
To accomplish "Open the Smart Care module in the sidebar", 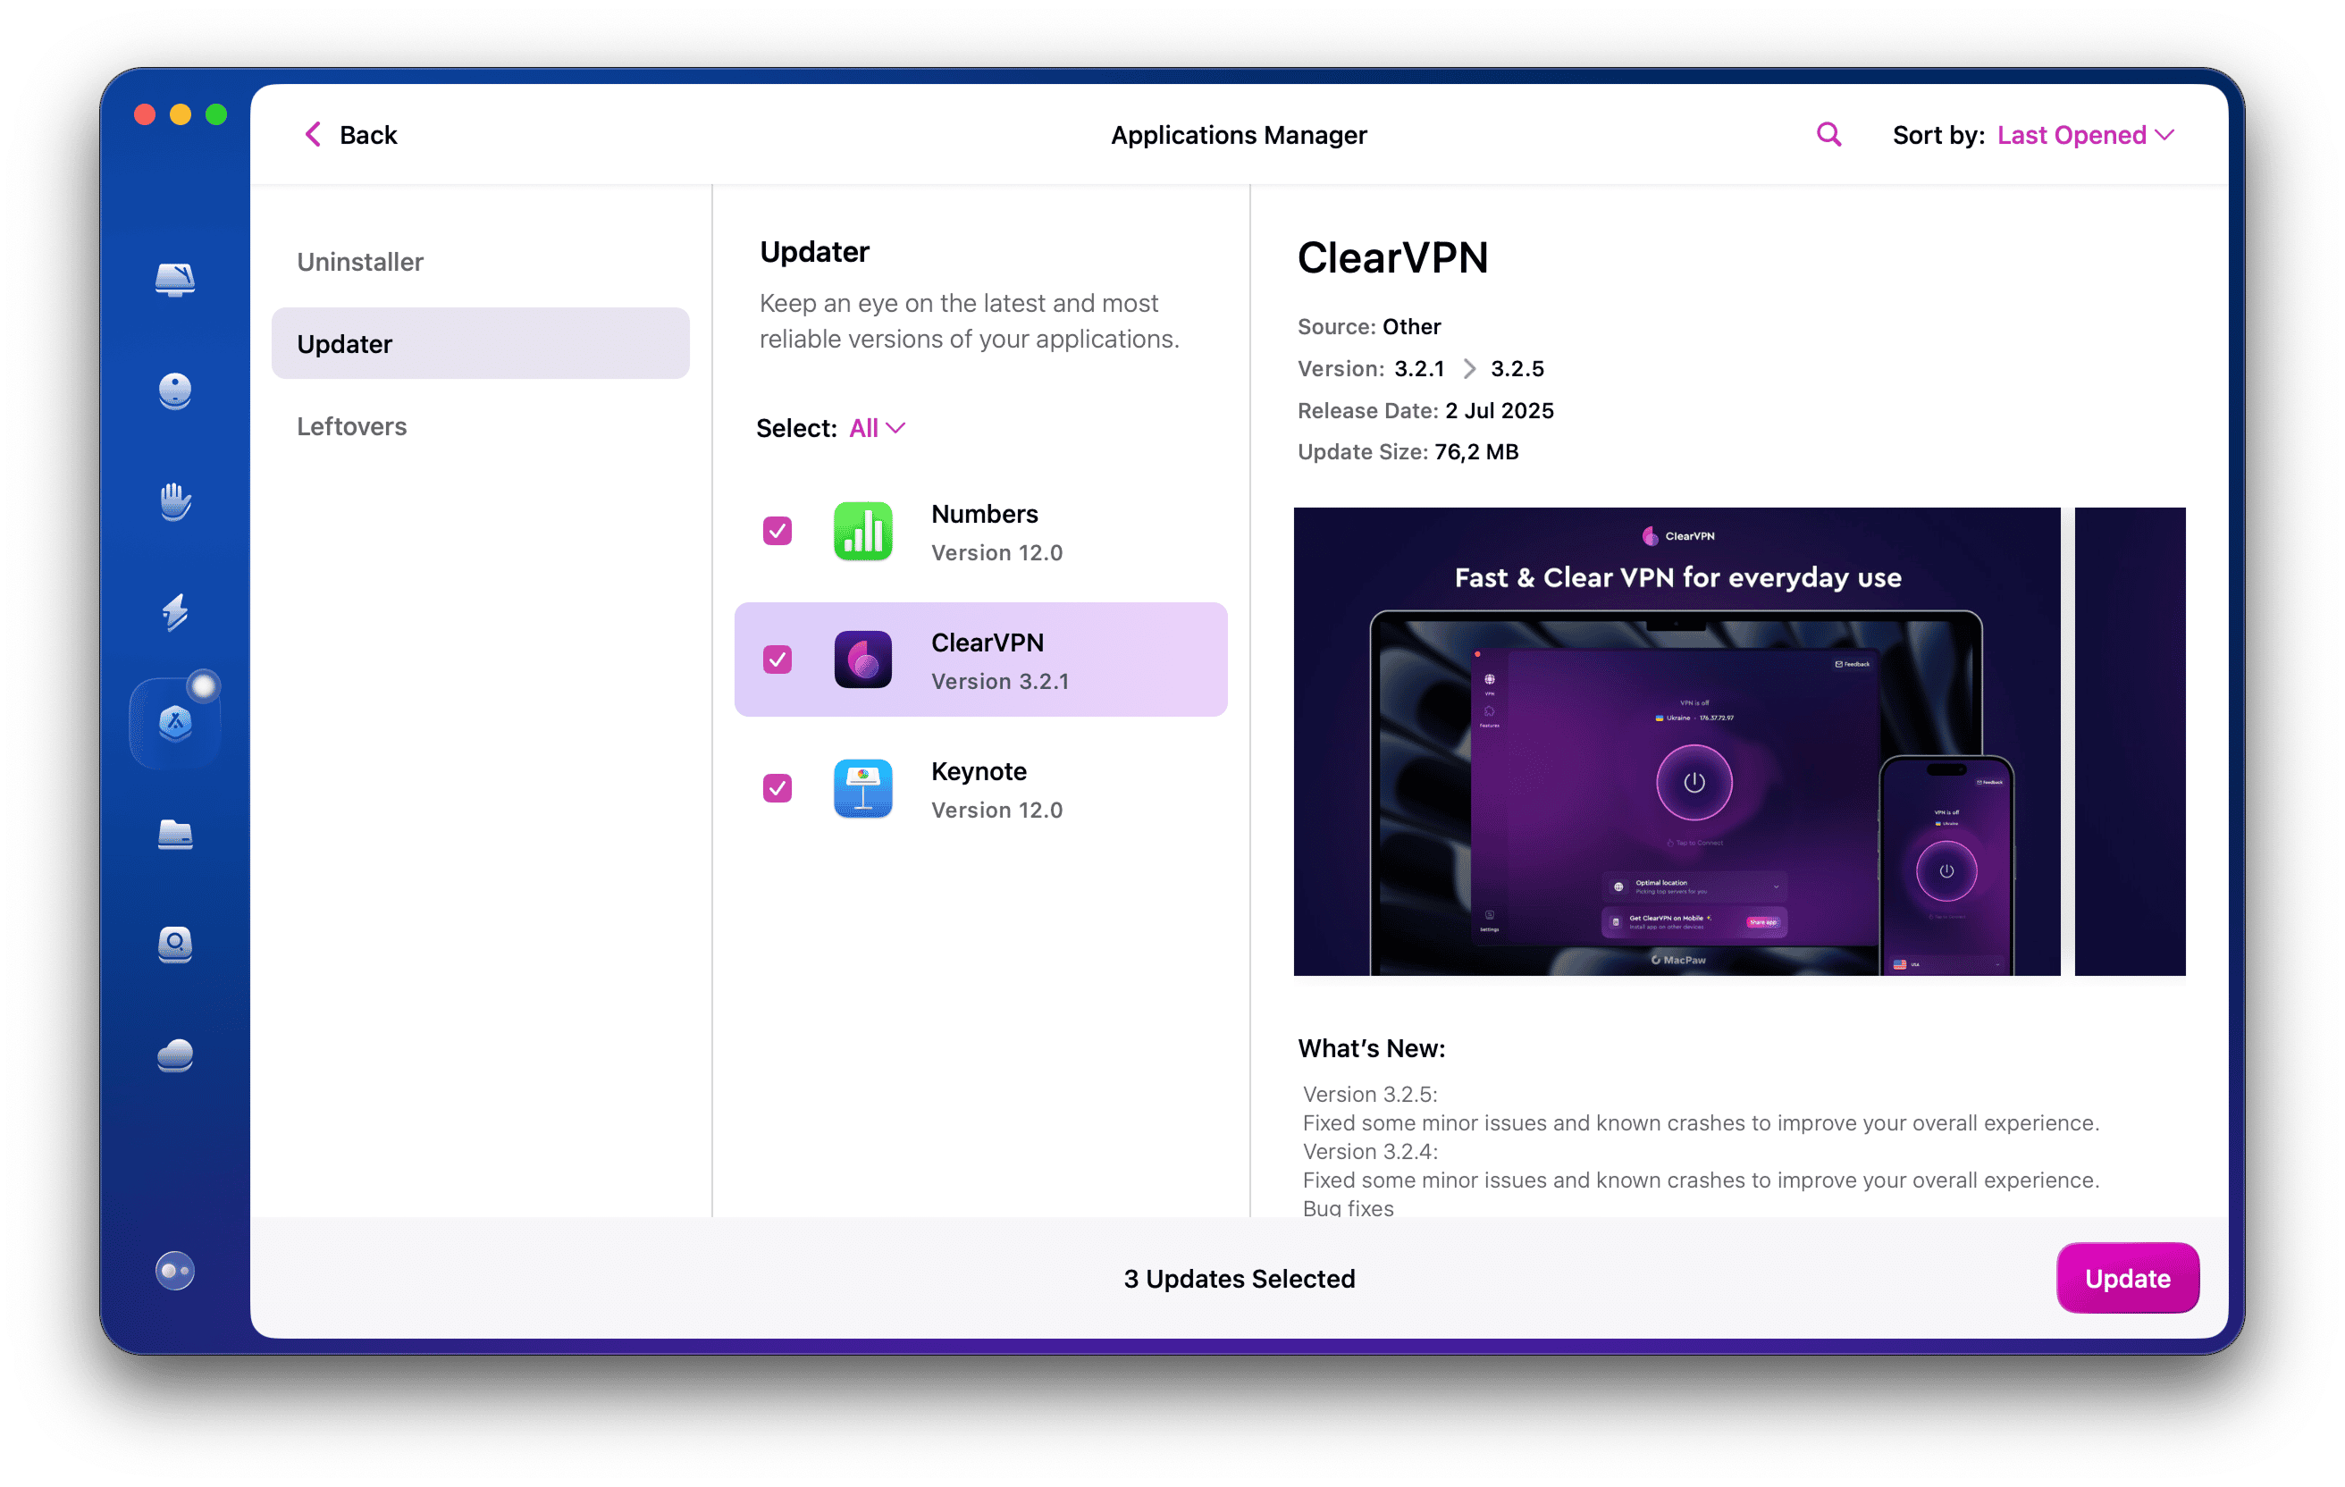I will click(175, 280).
